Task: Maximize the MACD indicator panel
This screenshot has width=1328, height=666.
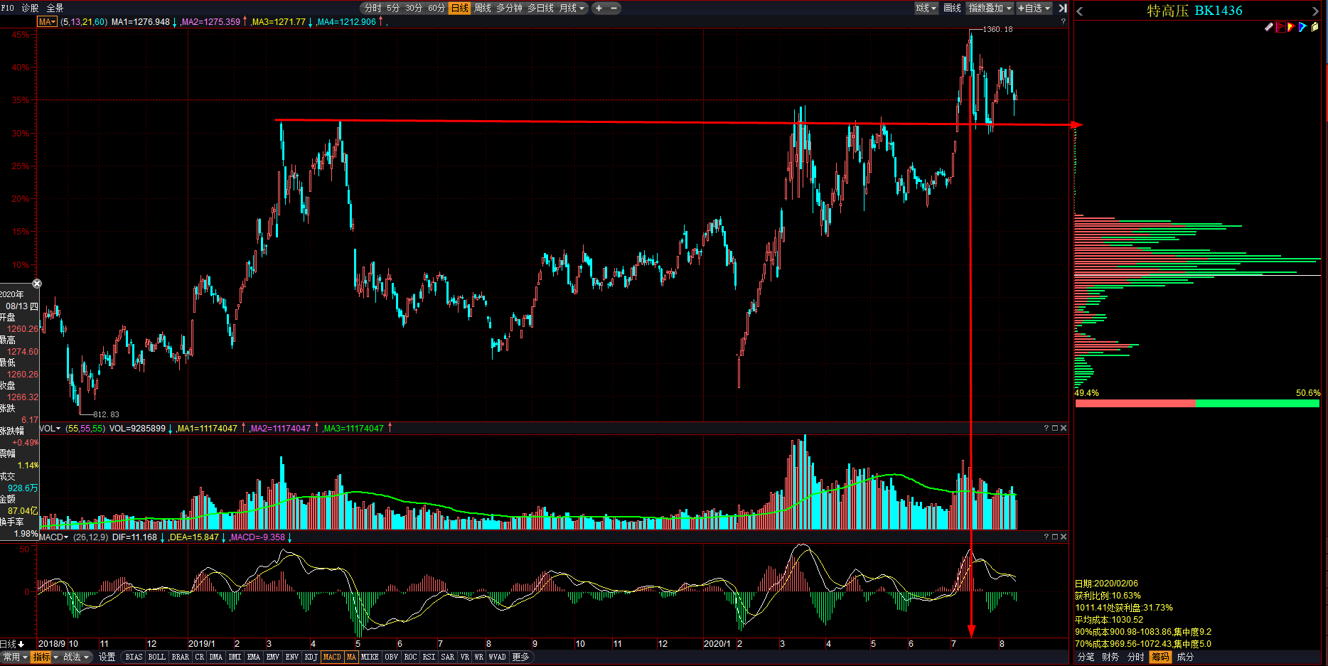Action: tap(1055, 537)
